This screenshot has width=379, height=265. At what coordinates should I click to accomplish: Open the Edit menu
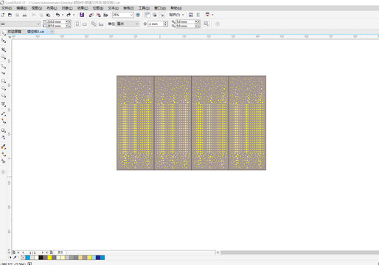(21, 8)
